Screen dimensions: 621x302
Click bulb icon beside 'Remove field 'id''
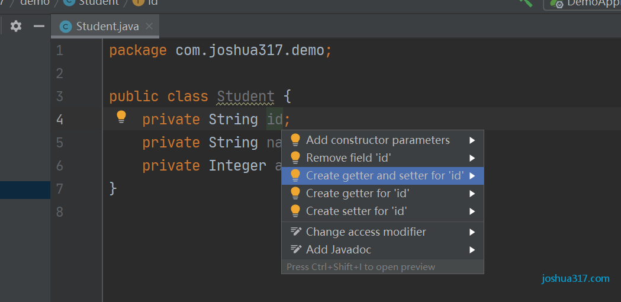(295, 158)
